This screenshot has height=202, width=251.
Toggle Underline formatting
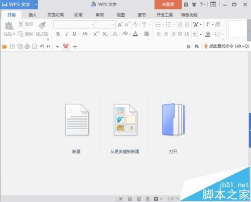point(74,34)
